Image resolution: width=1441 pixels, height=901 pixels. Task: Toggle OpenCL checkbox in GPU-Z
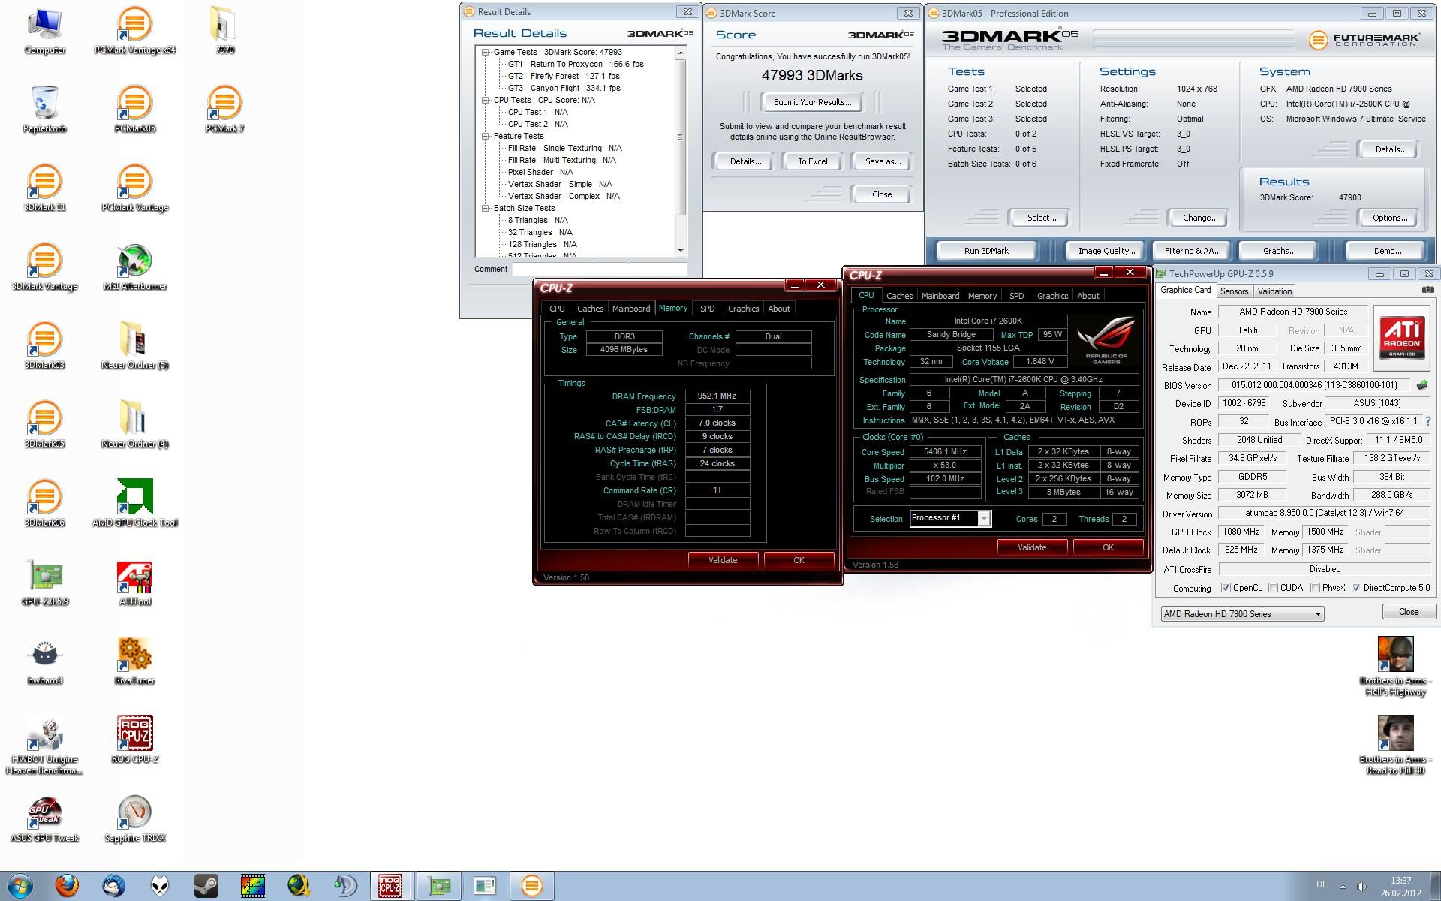[1226, 588]
